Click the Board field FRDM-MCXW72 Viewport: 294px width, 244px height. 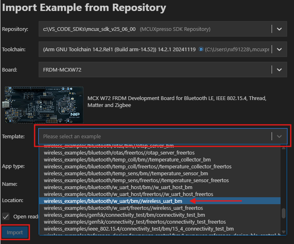tap(163, 70)
